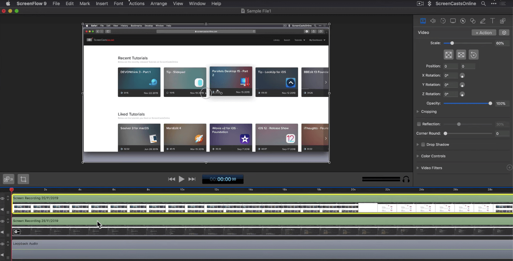Screen dimensions: 513x261
Task: Hide the yellow-highlighted Screen Recording track
Action: coord(2,199)
